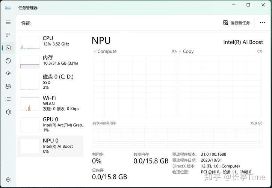Select GPU 0 Intel Arc item
Screen dimensions: 272x188
50,124
